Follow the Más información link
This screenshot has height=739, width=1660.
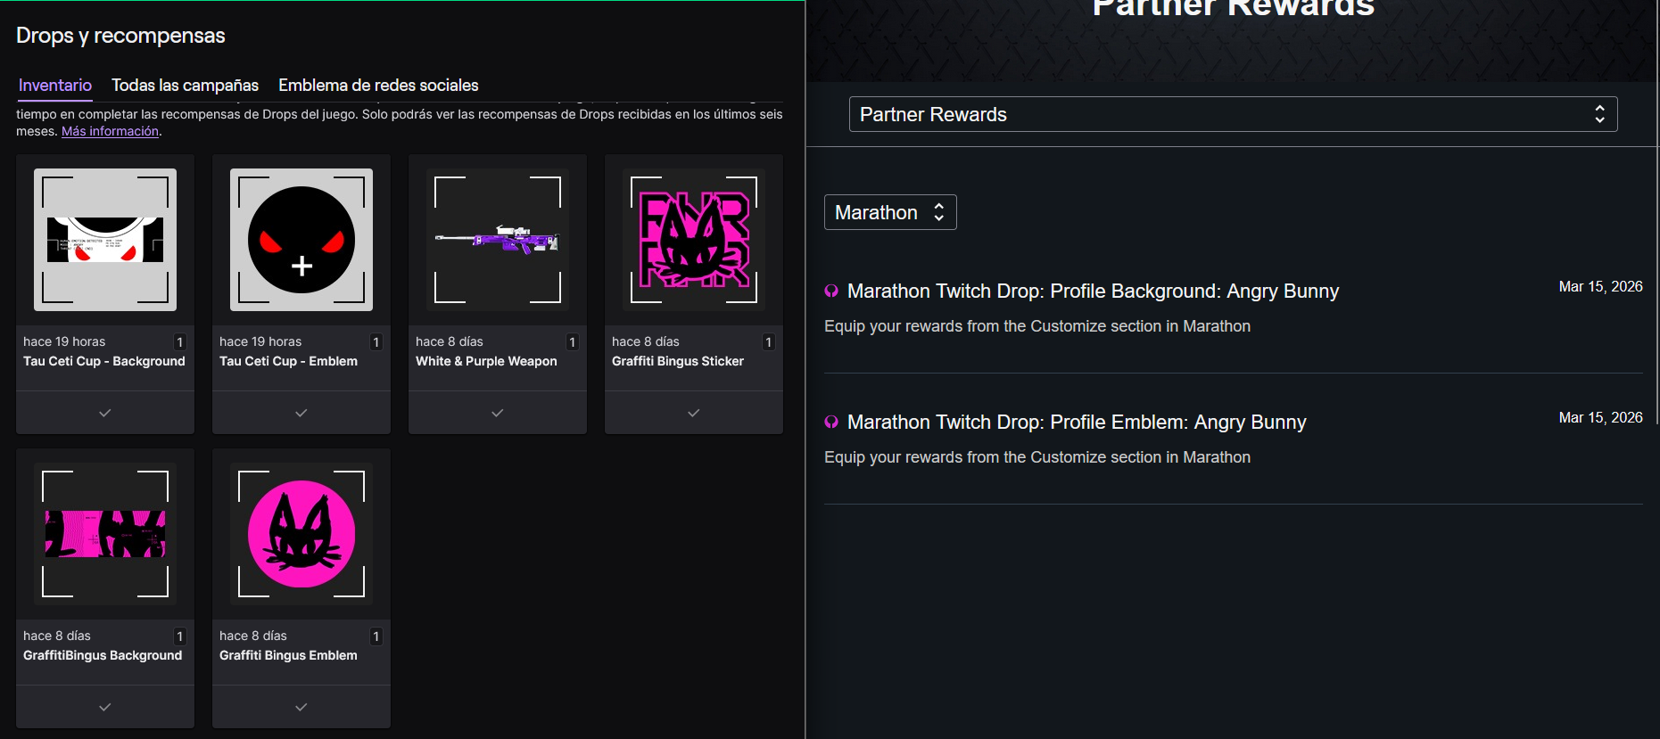[110, 131]
